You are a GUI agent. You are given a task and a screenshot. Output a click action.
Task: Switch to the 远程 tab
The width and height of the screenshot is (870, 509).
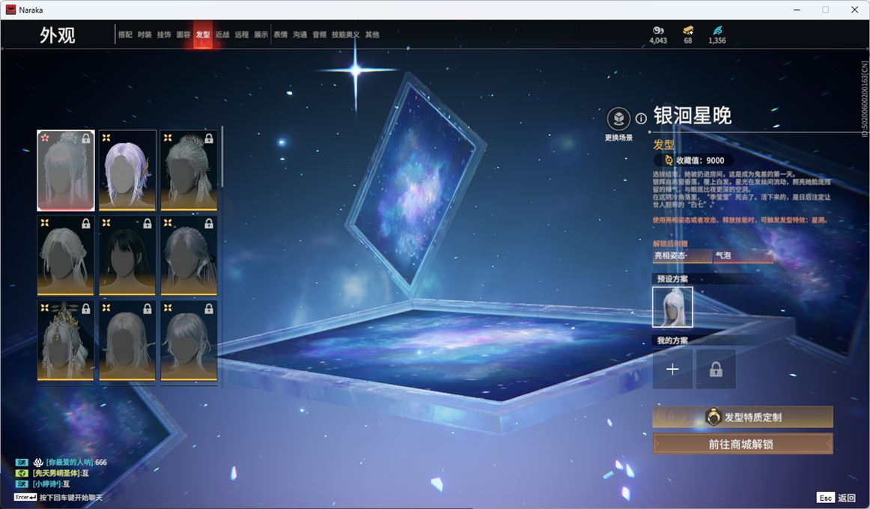pos(241,34)
